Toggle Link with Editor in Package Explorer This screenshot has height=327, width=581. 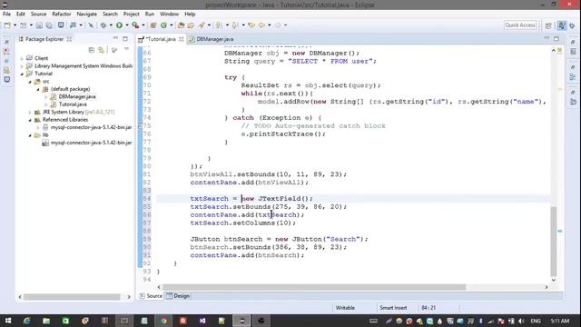coord(101,50)
